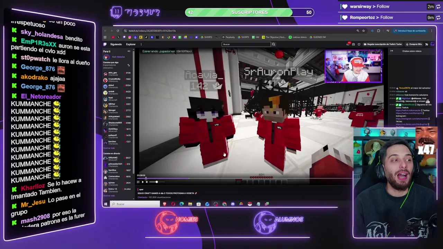Open princesita1331 channel in sidebar
443x249 pixels.
click(x=117, y=165)
